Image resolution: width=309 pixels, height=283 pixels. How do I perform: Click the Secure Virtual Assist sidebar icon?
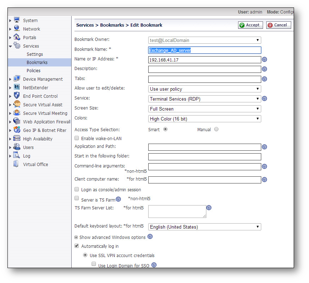point(17,105)
